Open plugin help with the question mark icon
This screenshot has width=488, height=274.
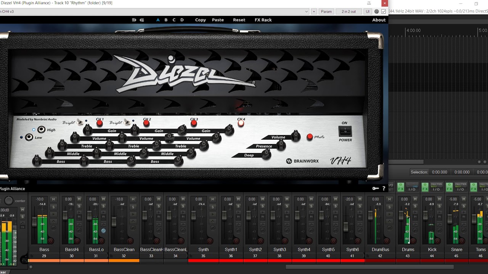click(384, 188)
